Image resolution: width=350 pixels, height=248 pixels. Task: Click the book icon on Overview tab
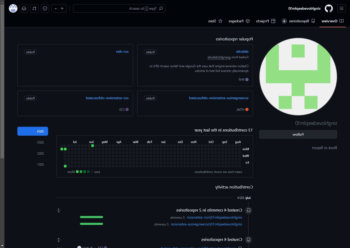click(341, 21)
